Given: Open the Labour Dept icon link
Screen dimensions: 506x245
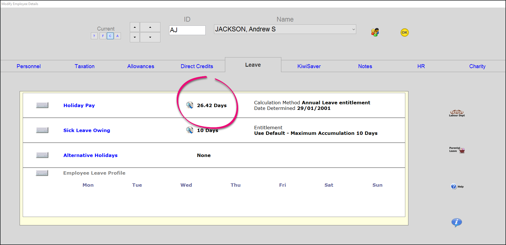Looking at the screenshot, I should [457, 113].
